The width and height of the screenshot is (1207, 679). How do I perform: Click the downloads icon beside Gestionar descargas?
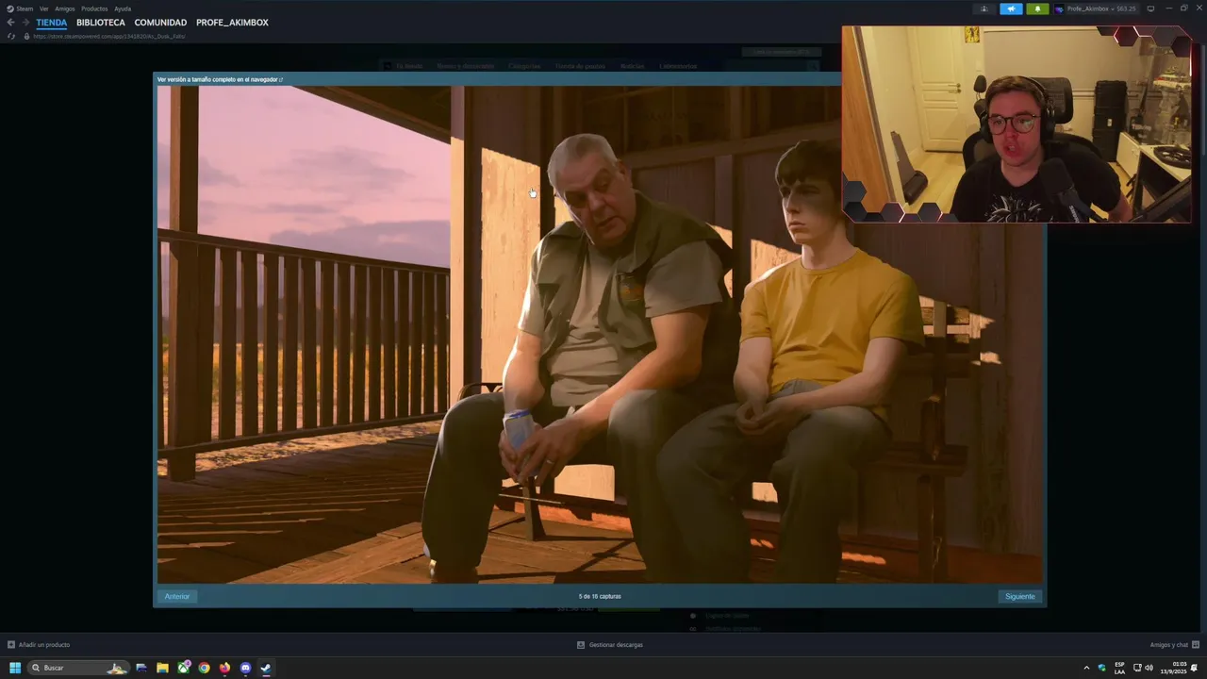581,645
